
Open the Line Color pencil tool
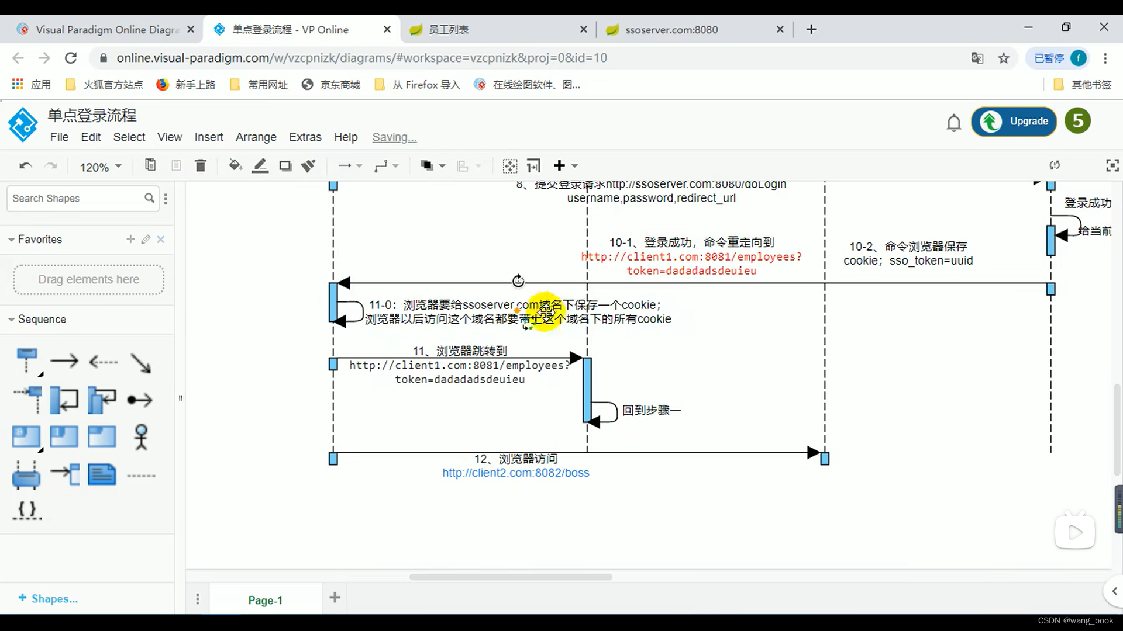260,166
